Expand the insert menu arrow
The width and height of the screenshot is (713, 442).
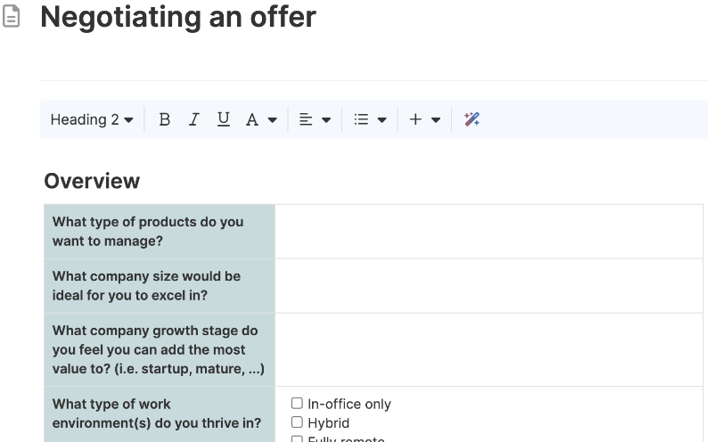[x=436, y=119]
